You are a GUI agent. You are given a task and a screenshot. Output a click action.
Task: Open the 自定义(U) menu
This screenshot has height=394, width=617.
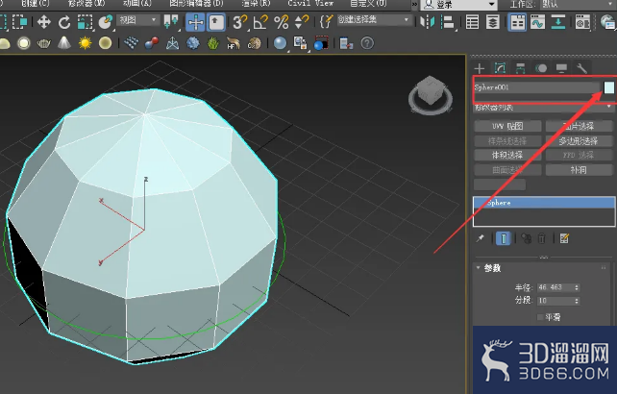point(368,3)
